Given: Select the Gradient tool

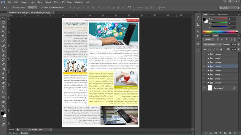Looking at the screenshot, I should click(x=3, y=69).
